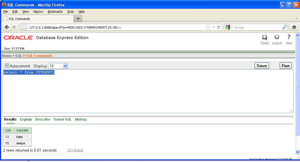This screenshot has width=300, height=162.
Task: Open the Edit menu
Action: 15,12
